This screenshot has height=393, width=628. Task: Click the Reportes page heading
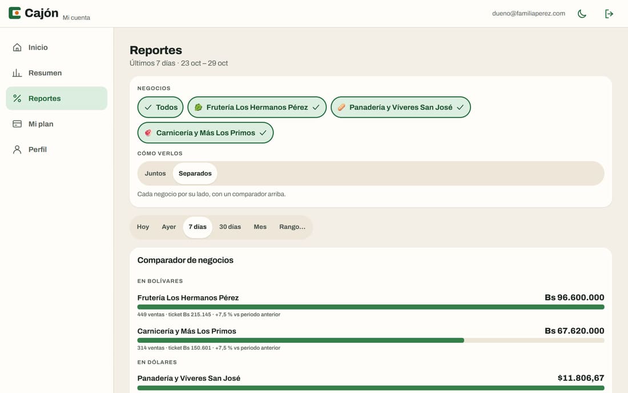pos(156,50)
